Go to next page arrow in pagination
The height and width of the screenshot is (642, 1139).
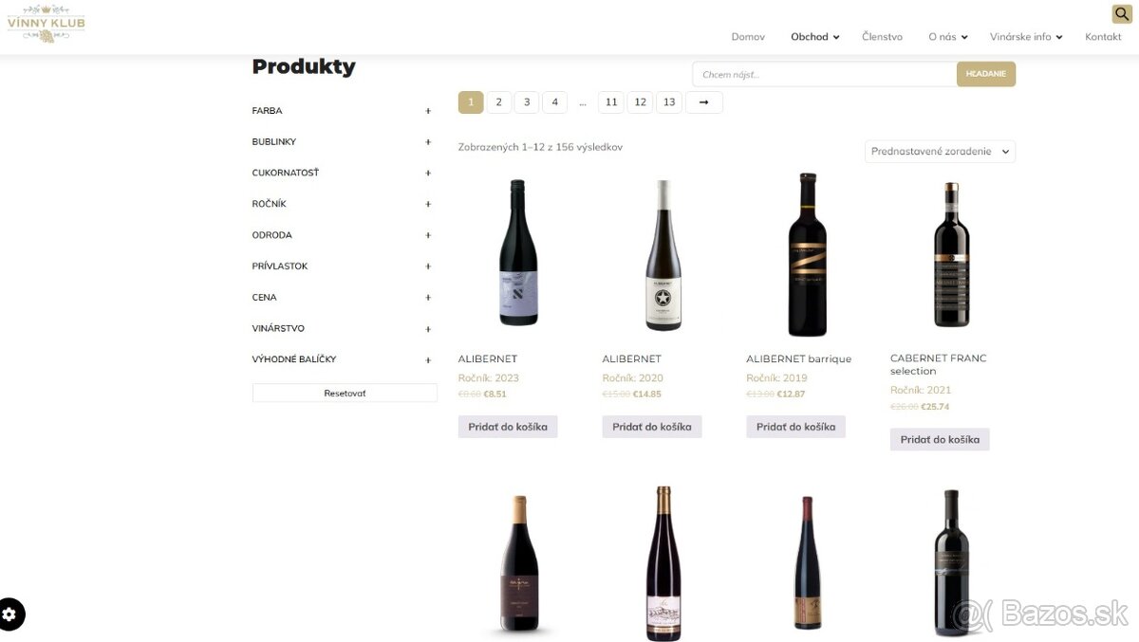click(x=703, y=102)
